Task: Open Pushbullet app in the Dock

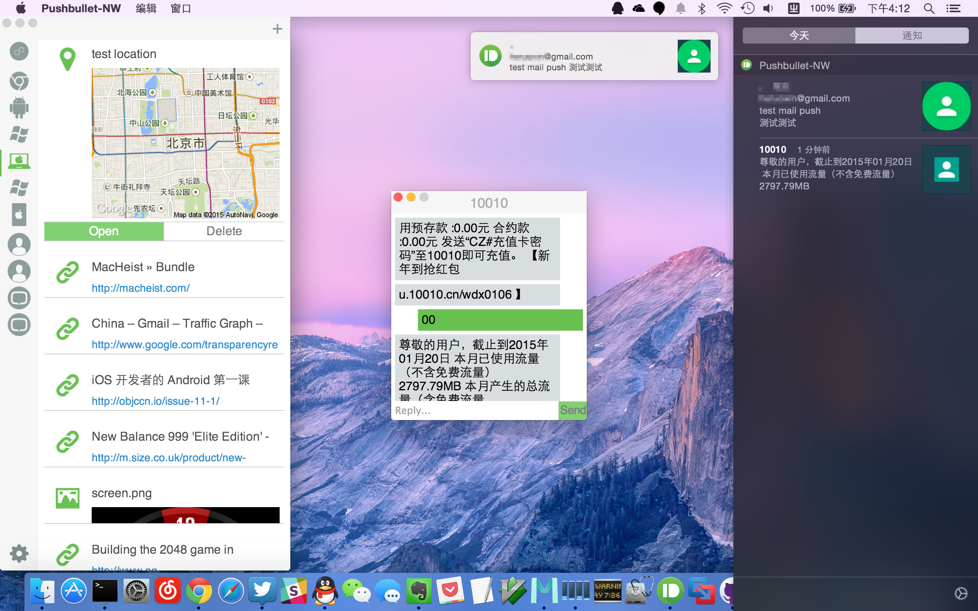Action: click(x=670, y=591)
